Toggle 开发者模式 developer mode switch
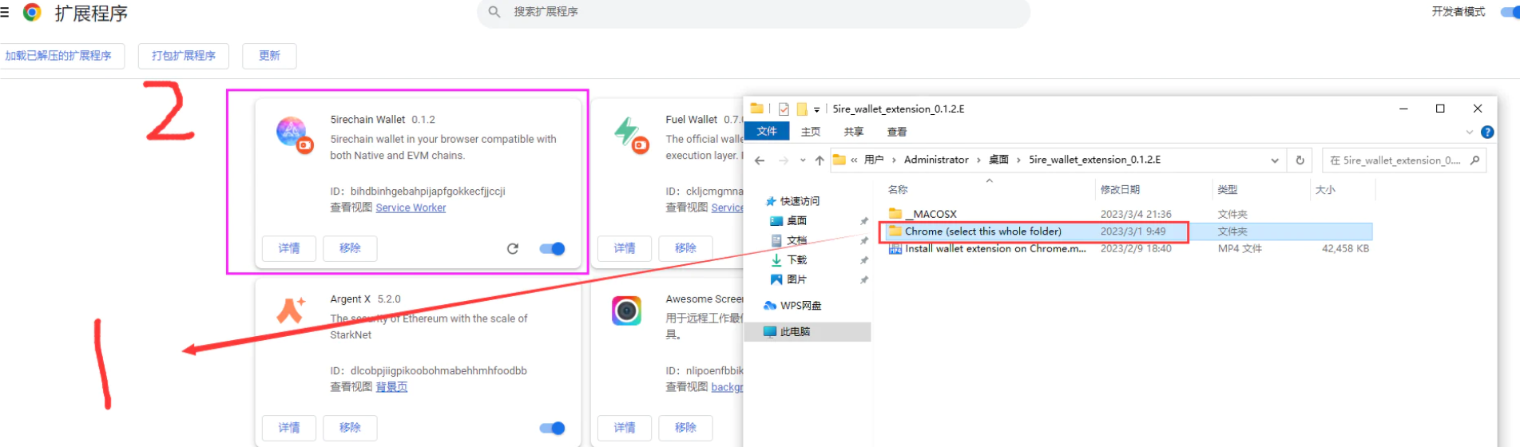Viewport: 1520px width, 447px height. 1510,12
